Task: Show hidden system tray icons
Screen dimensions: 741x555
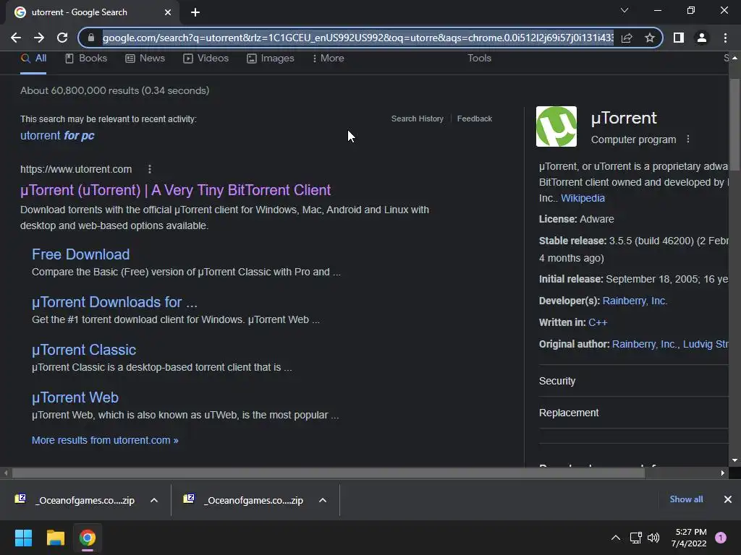Action: (616, 538)
